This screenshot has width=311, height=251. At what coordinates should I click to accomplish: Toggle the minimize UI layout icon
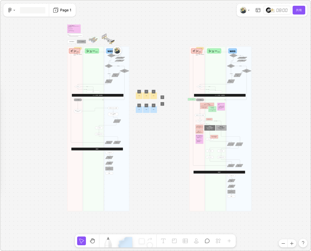(x=258, y=10)
